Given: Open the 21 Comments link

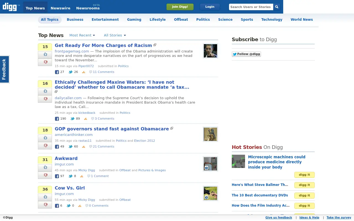Looking at the screenshot, I should pyautogui.click(x=103, y=147).
